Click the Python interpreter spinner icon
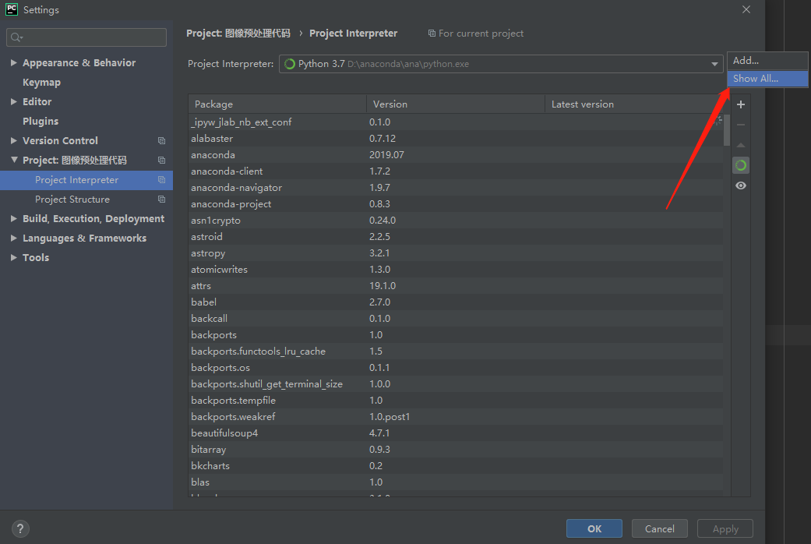The image size is (811, 544). (x=290, y=64)
